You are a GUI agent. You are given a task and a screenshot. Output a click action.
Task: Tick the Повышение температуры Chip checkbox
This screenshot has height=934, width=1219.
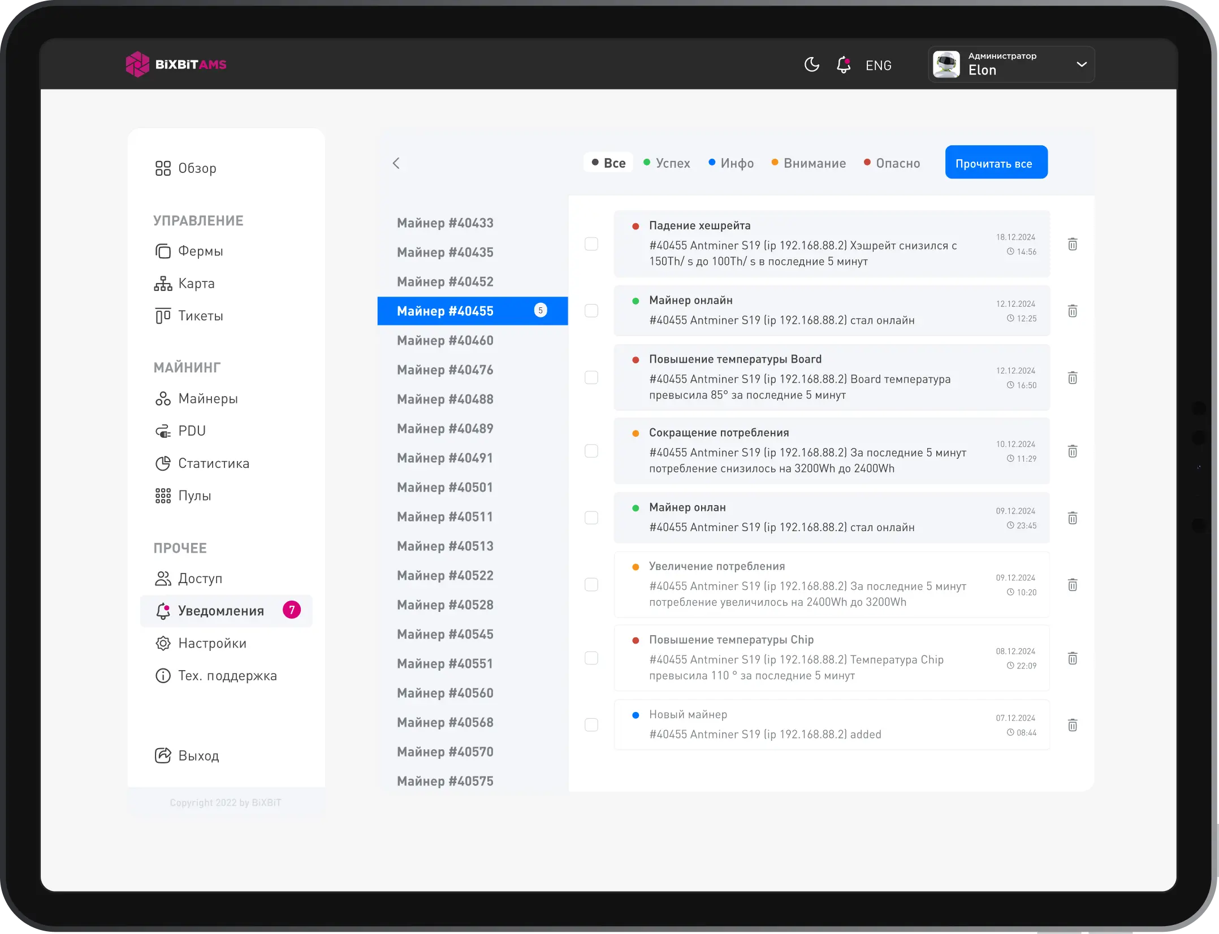pyautogui.click(x=591, y=658)
